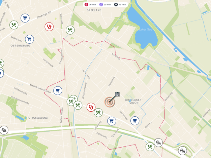Open the building icon beside the target marker
The image size is (211, 158).
click(117, 94)
